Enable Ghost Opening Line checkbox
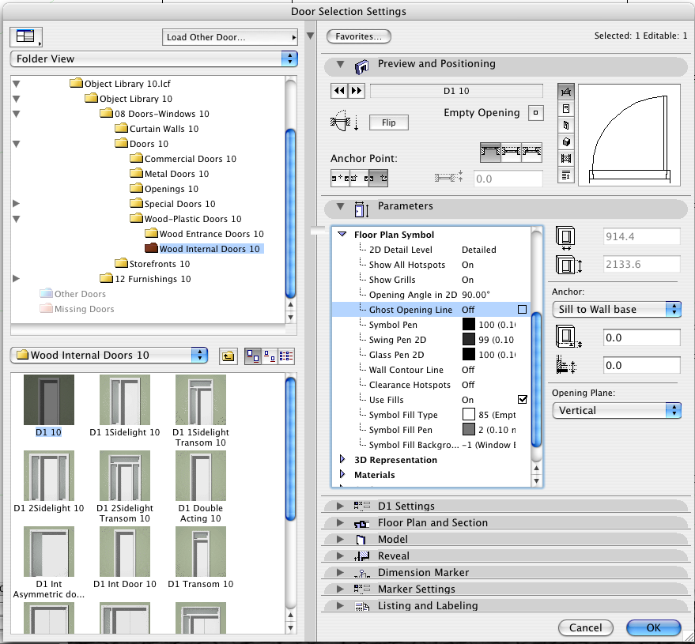This screenshot has width=695, height=644. 522,310
